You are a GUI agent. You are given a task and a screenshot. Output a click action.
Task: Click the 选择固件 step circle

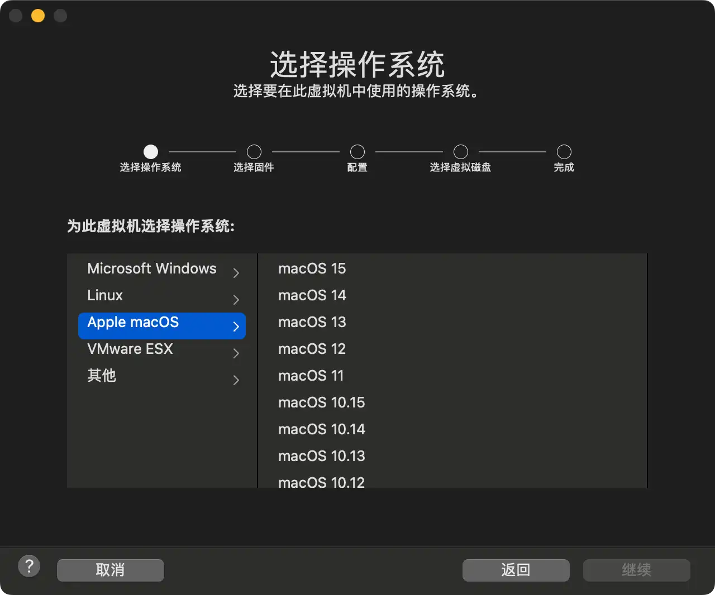254,152
